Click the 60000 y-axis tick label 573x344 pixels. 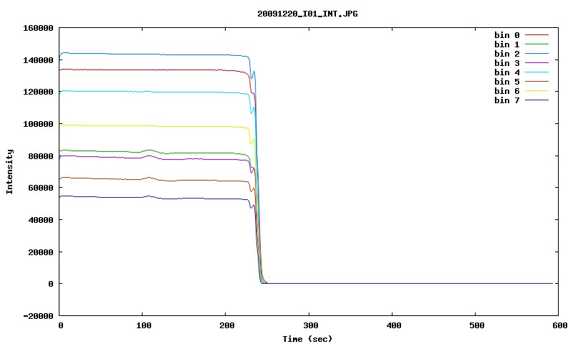tap(41, 188)
